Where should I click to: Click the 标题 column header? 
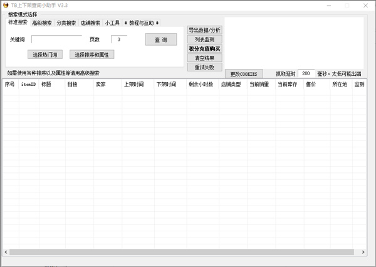point(52,84)
